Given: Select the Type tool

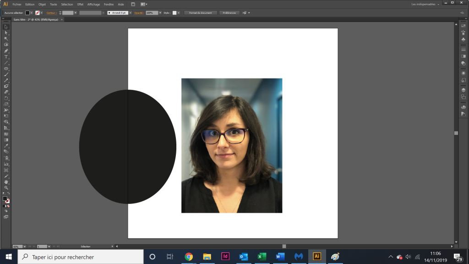Looking at the screenshot, I should [x=6, y=56].
